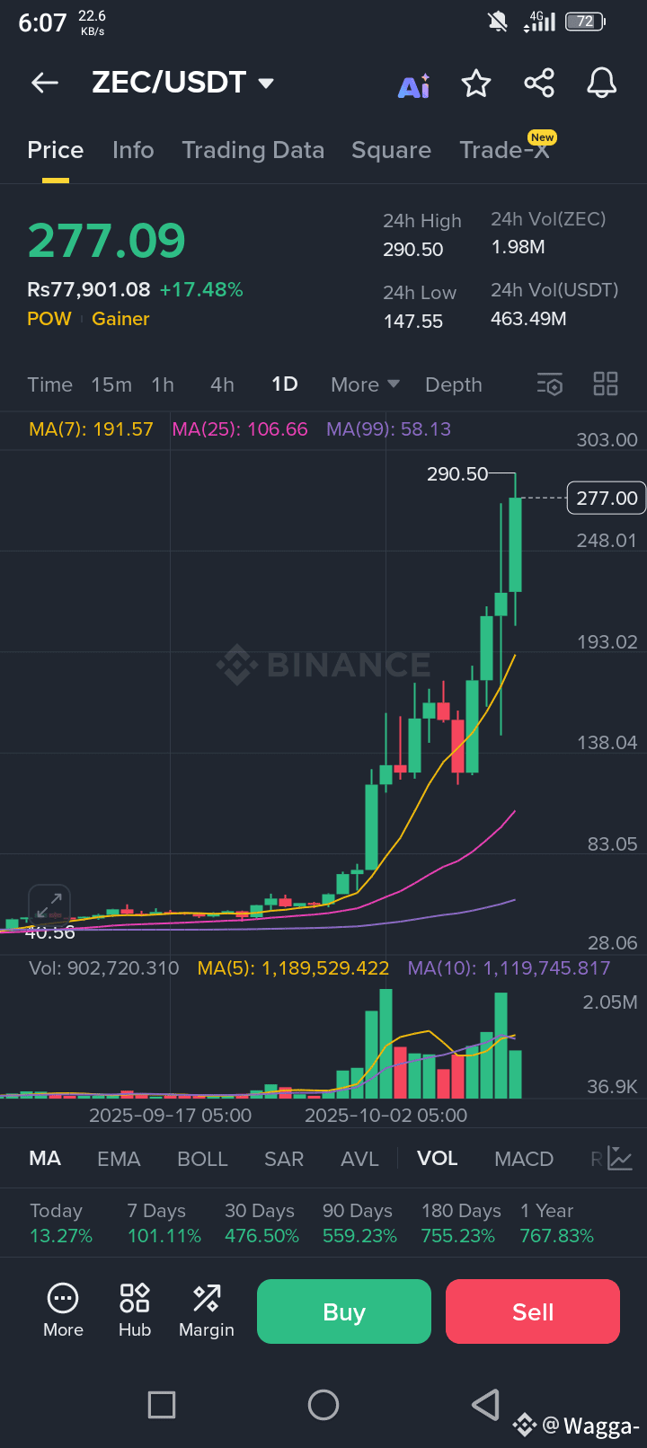Screen dimensions: 647x1448
Task: Open the Square tab
Action: (x=391, y=150)
